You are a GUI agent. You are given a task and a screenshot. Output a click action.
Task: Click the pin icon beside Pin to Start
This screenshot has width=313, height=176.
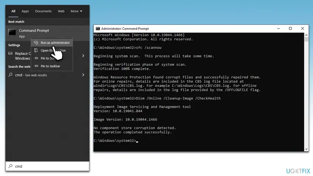point(36,58)
